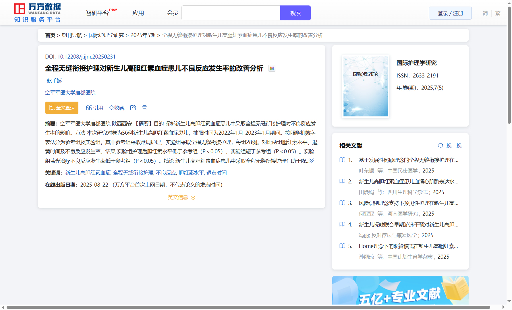Click the Wanfang Data logo

(x=38, y=13)
